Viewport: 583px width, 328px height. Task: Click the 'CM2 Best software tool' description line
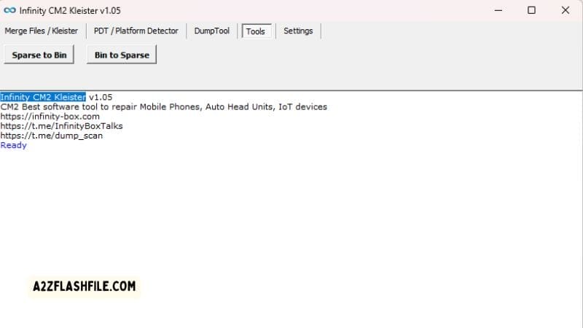coord(164,106)
